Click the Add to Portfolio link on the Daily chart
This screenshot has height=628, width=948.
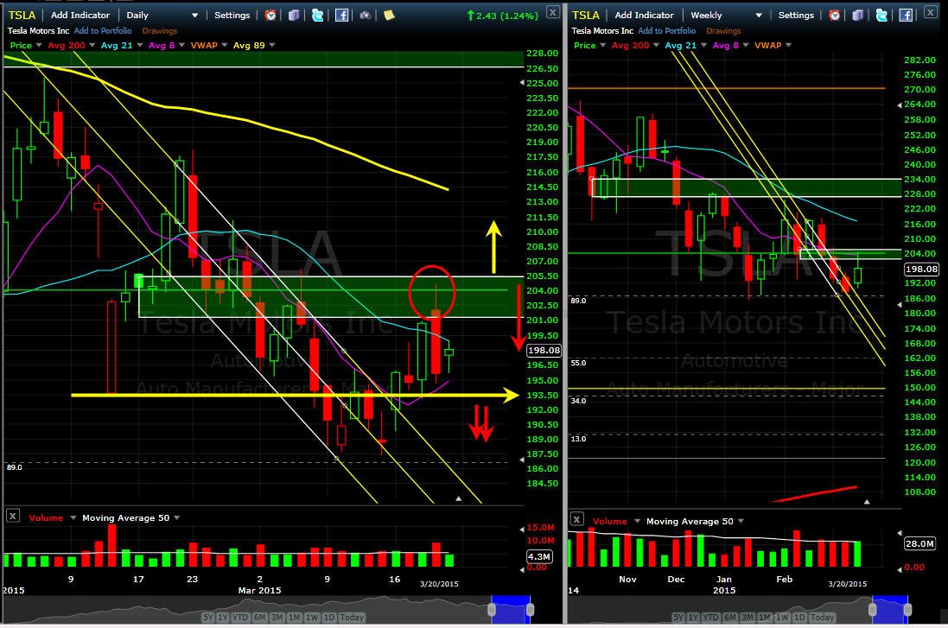click(103, 31)
